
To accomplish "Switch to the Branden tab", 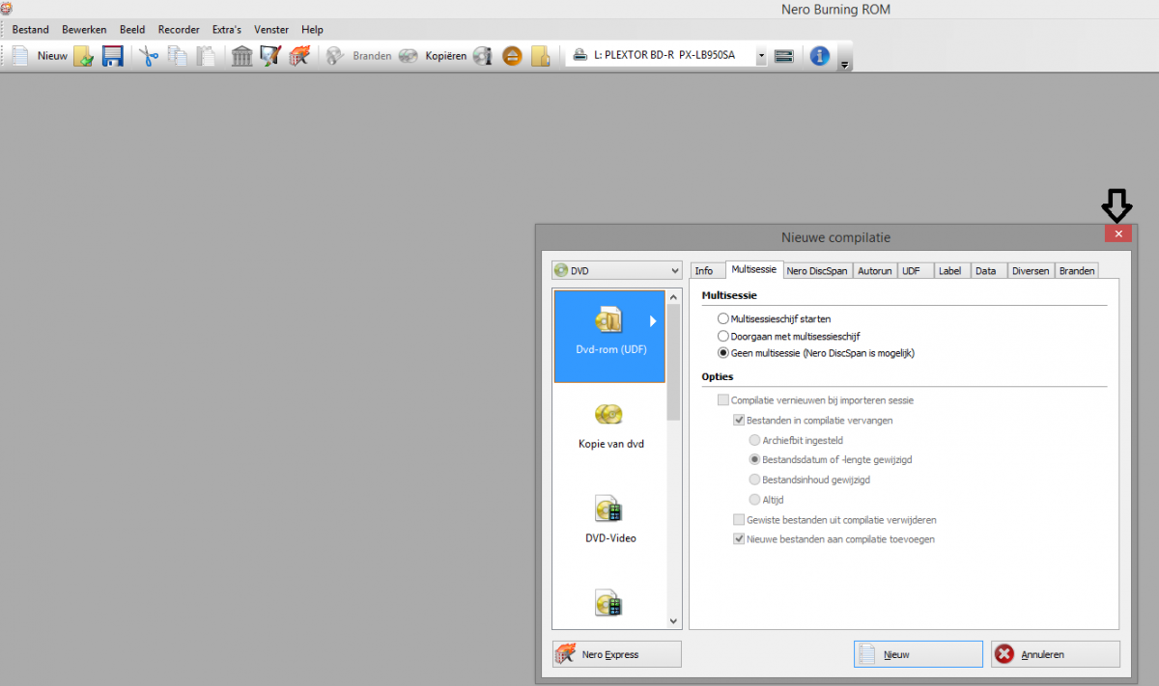I will 1077,271.
